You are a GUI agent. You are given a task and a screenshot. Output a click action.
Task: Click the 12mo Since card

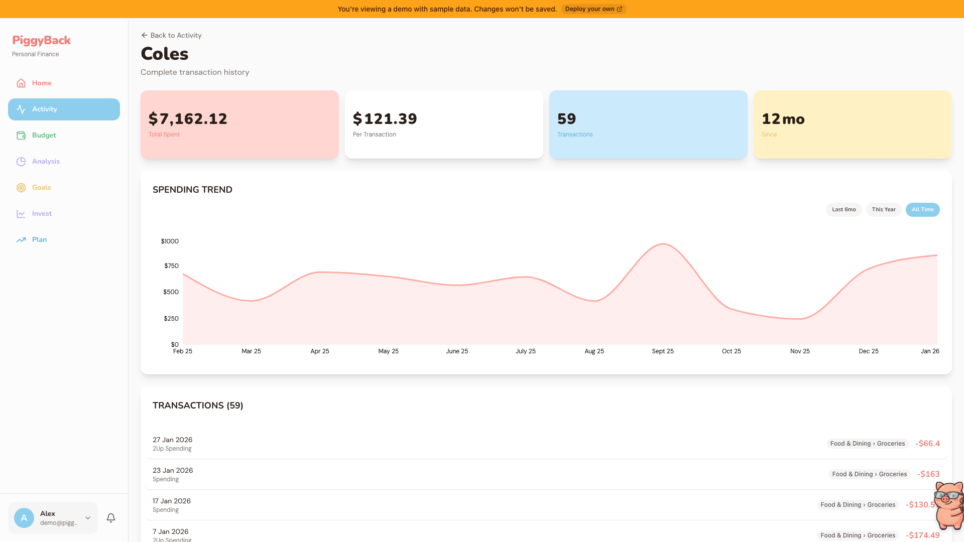tap(853, 124)
